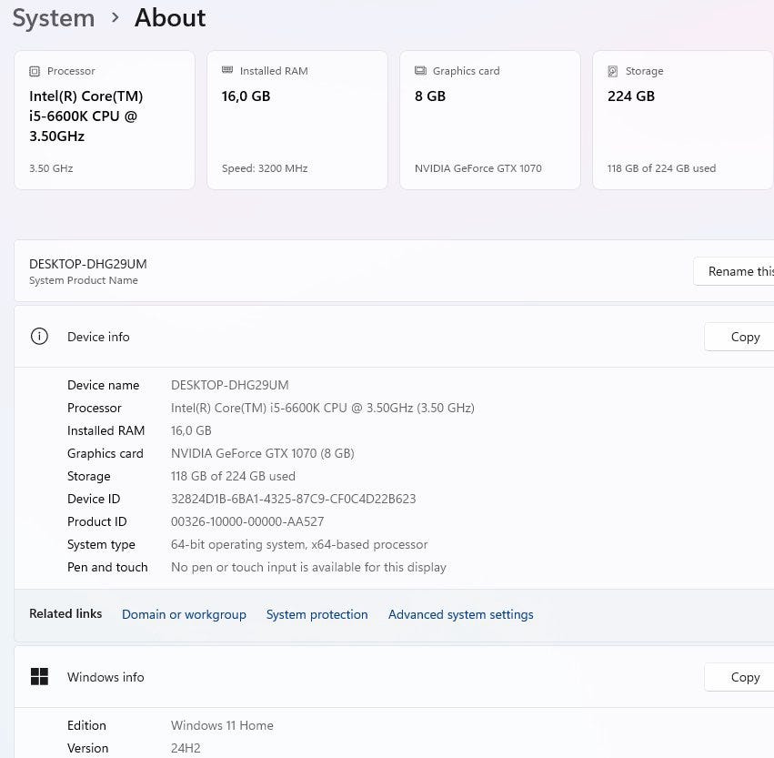Click 3.50 GHz caption in Processor card
The width and height of the screenshot is (774, 758).
(x=51, y=168)
